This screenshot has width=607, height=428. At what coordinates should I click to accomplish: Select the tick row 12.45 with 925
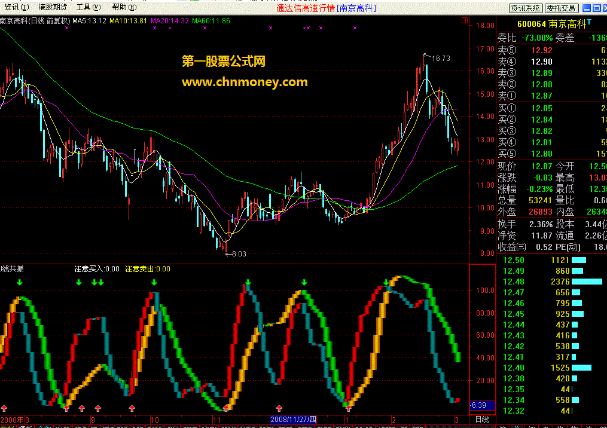point(551,314)
